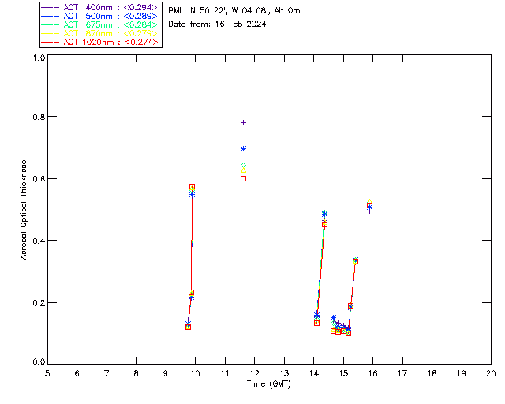Image resolution: width=505 pixels, height=404 pixels.
Task: Click the x-axis tick label "9"
Action: click(x=166, y=373)
